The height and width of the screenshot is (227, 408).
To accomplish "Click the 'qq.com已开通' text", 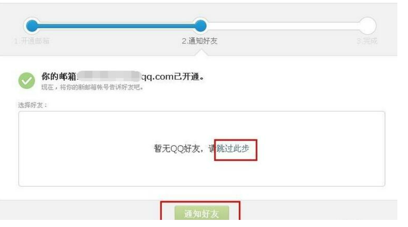I will 173,77.
